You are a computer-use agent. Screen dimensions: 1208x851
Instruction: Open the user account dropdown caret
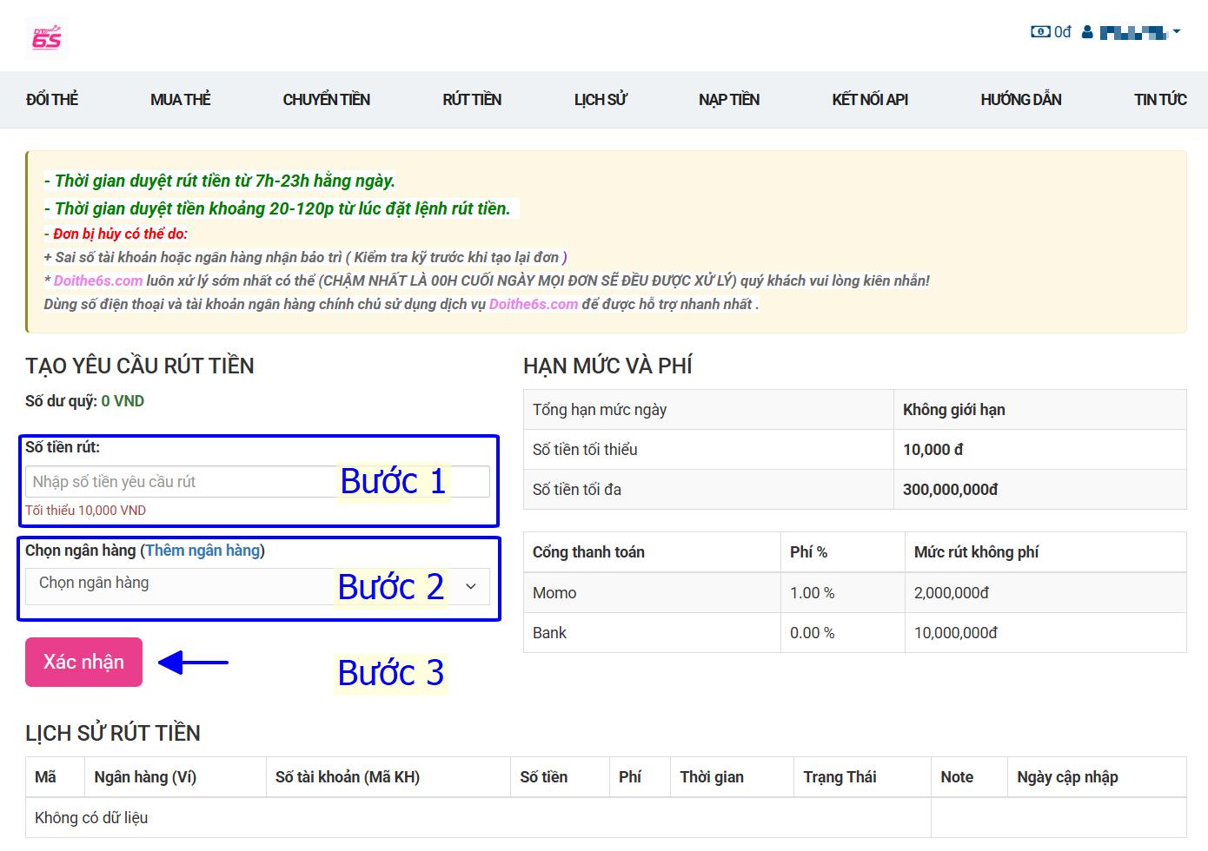(x=1177, y=32)
